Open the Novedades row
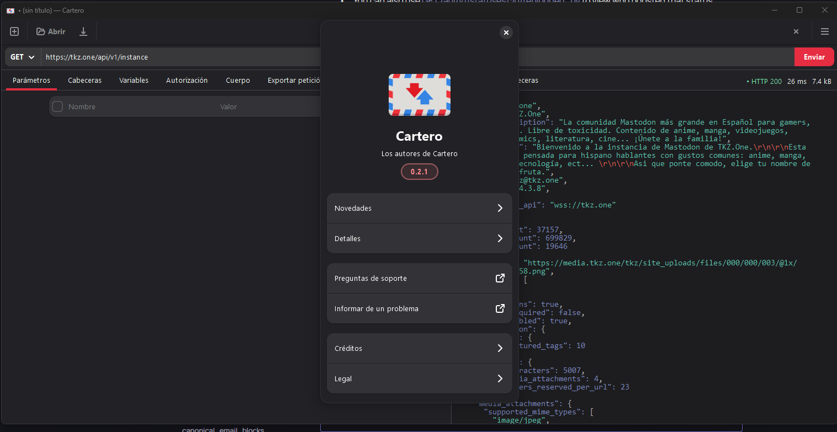The image size is (837, 432). click(x=420, y=208)
